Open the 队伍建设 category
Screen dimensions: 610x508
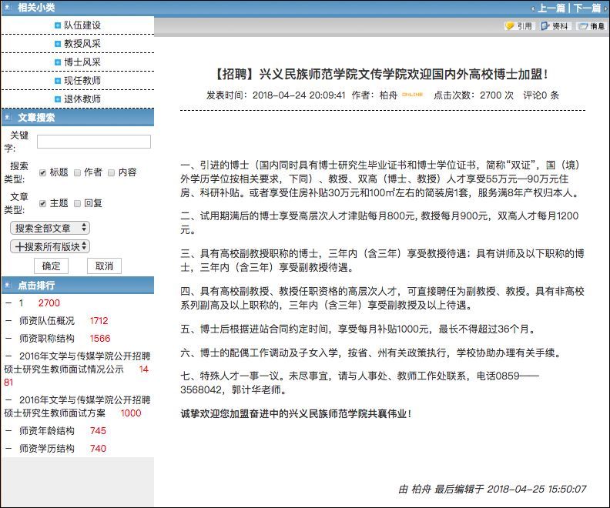82,25
